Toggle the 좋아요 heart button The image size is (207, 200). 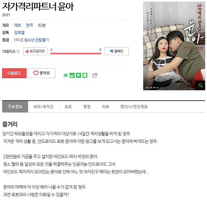41,73
